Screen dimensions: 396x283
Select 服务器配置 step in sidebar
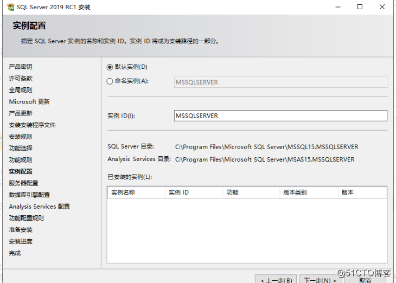coord(23,183)
